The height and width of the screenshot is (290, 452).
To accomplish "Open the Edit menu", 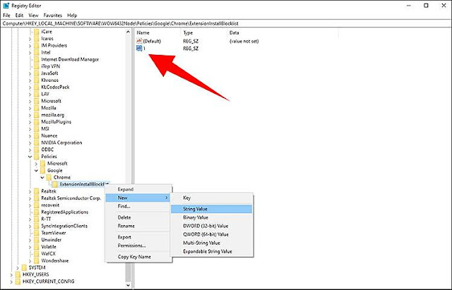I will point(19,16).
